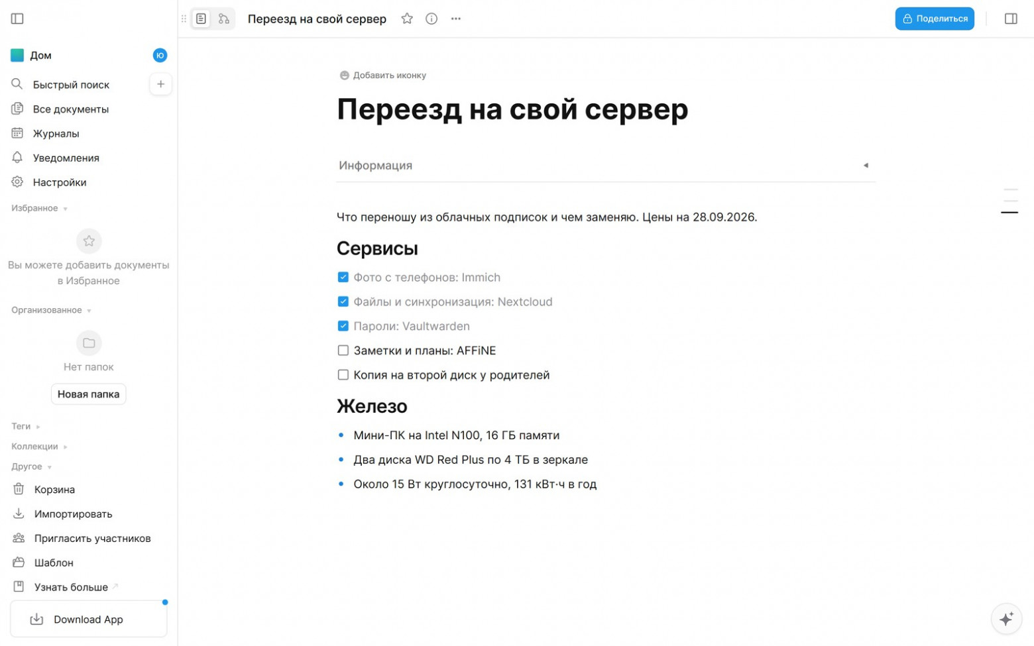Create a new document with plus icon
1034x646 pixels.
pyautogui.click(x=160, y=84)
